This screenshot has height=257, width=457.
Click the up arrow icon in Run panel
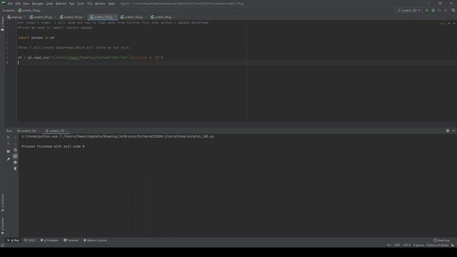pyautogui.click(x=15, y=138)
